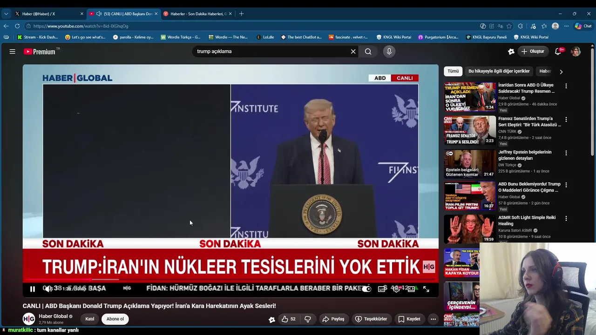Image resolution: width=596 pixels, height=335 pixels.
Task: Toggle the autoplay switch in the player
Action: [x=367, y=289]
